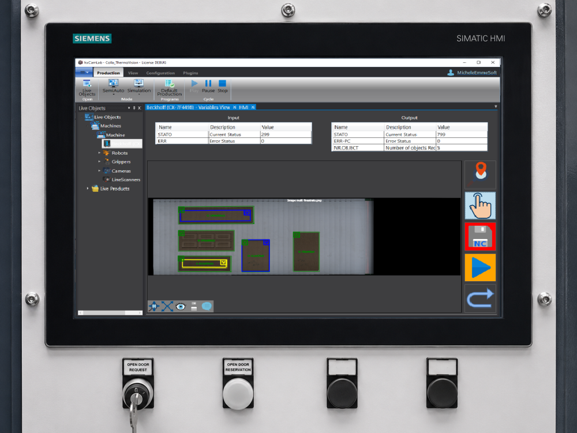Close the Beckhoff Variables View tab
The image size is (577, 433).
[x=234, y=107]
